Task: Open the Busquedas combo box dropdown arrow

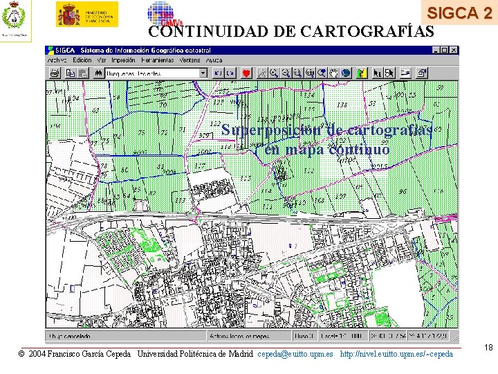Action: pyautogui.click(x=203, y=73)
